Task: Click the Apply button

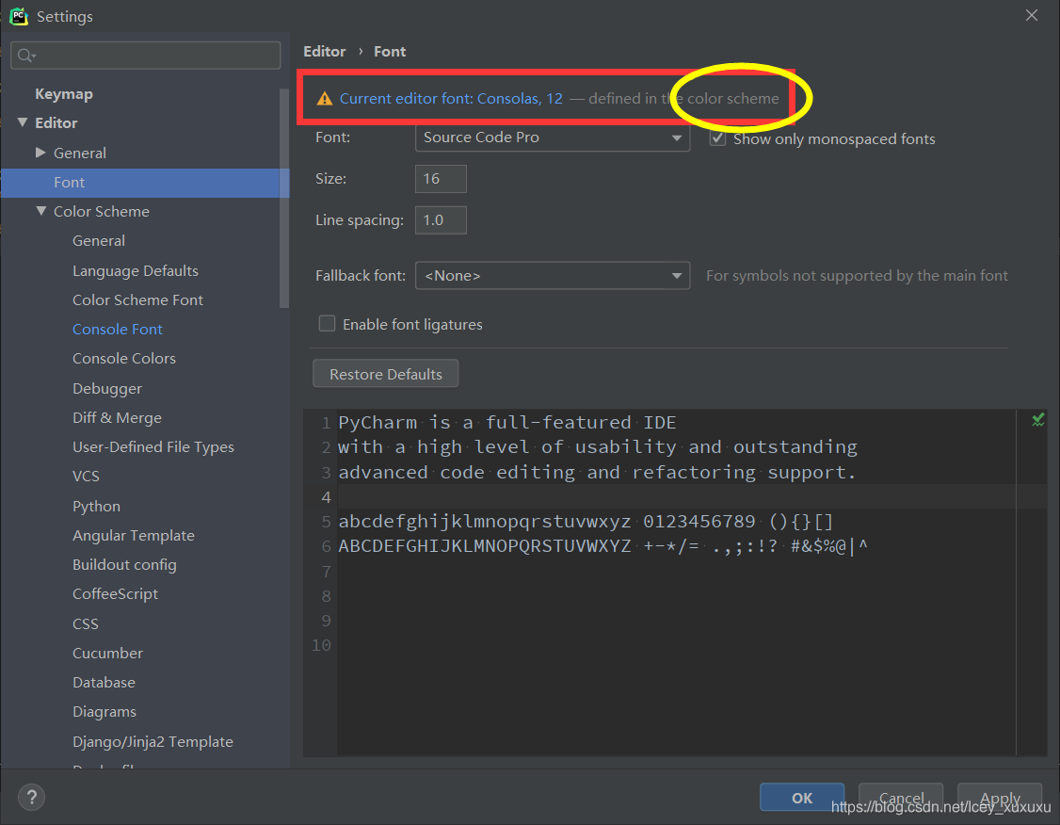Action: coord(1000,798)
